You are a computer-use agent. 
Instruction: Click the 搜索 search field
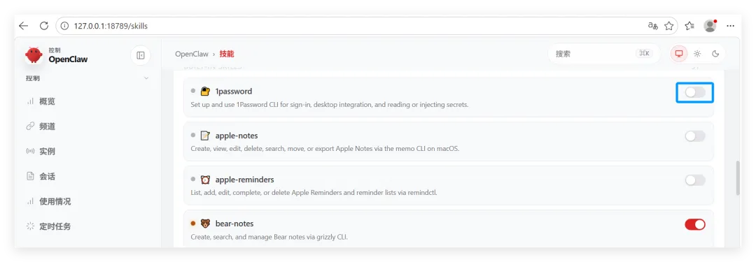pos(603,54)
